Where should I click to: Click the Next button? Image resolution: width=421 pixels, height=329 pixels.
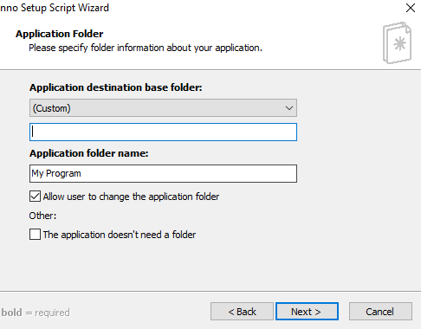pos(307,312)
